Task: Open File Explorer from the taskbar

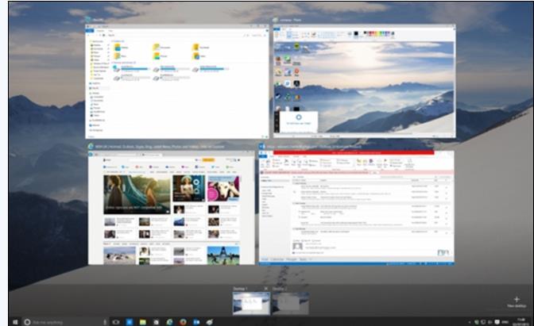Action: click(143, 321)
